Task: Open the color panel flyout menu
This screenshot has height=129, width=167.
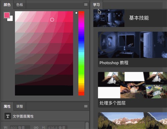Action: (x=86, y=5)
